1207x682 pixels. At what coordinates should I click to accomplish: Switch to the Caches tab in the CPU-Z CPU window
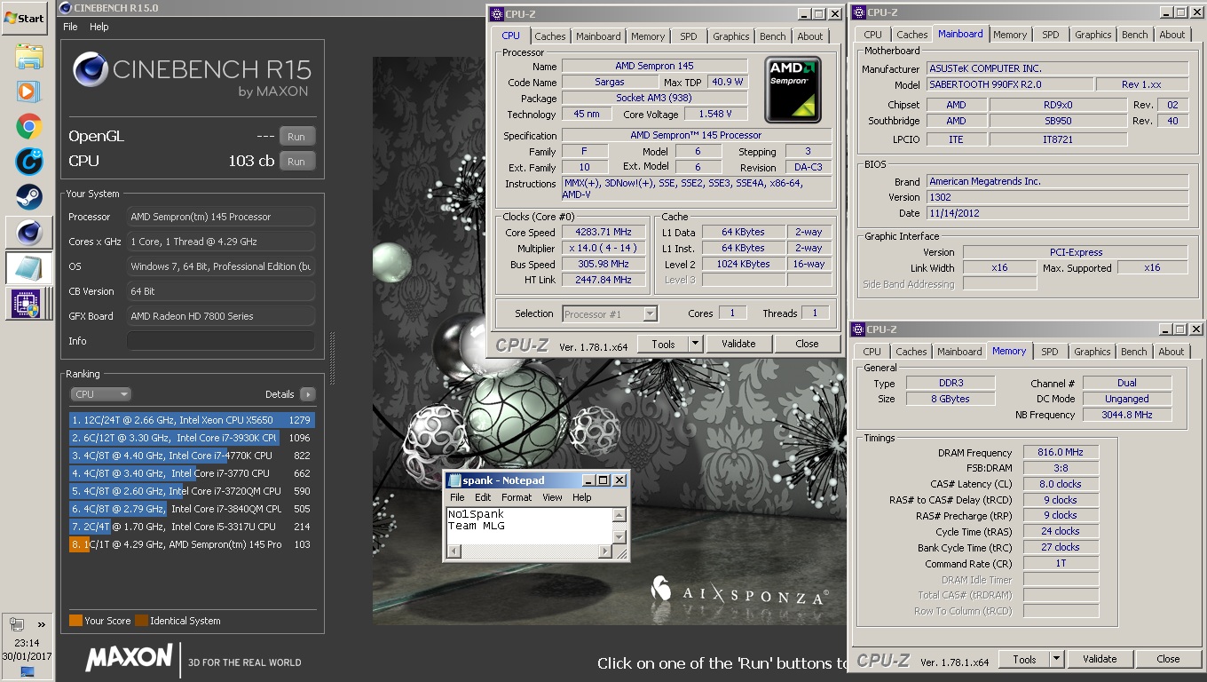(550, 36)
